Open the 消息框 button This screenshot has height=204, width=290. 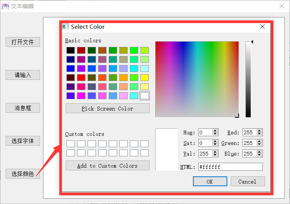coord(23,108)
